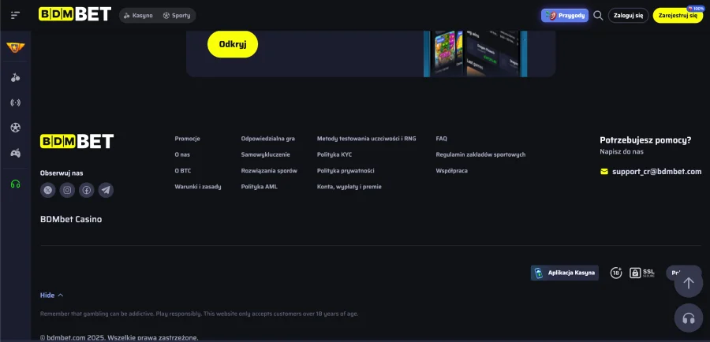Open the Telegram social icon

[x=106, y=190]
